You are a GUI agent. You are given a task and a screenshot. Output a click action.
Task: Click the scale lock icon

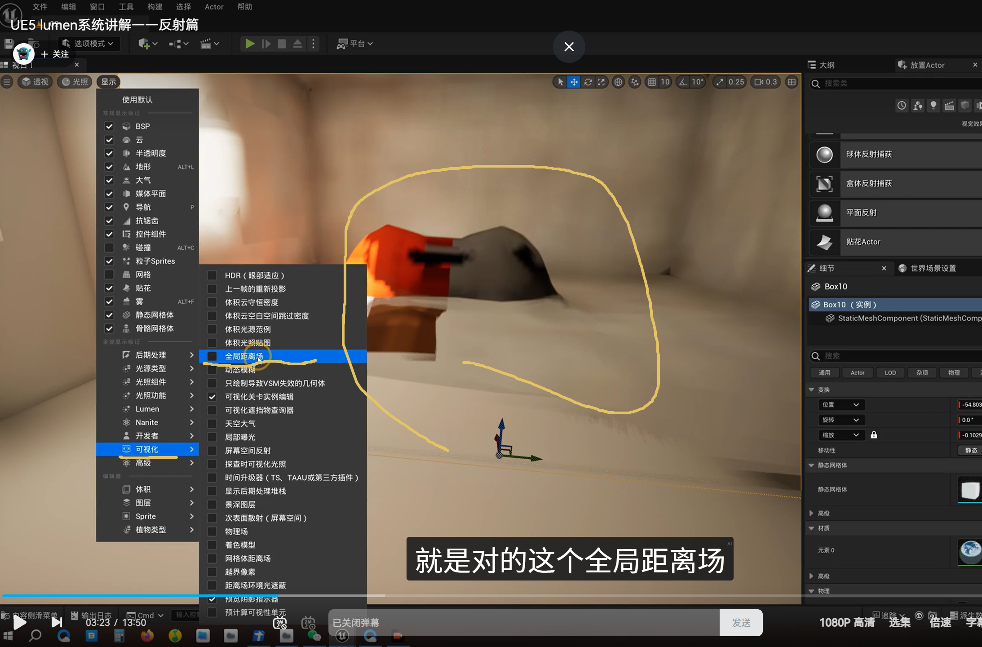[x=874, y=434]
